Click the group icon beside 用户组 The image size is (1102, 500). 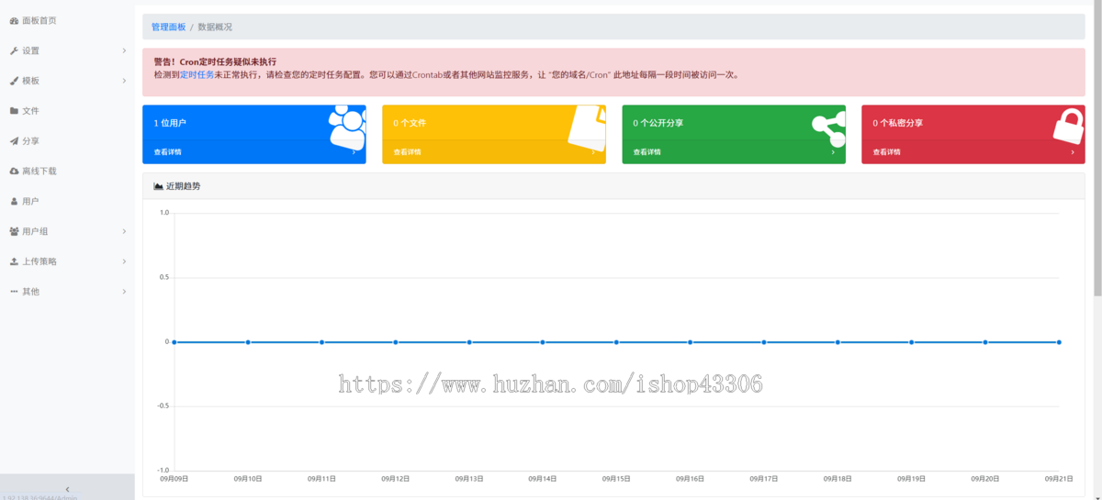(x=14, y=231)
